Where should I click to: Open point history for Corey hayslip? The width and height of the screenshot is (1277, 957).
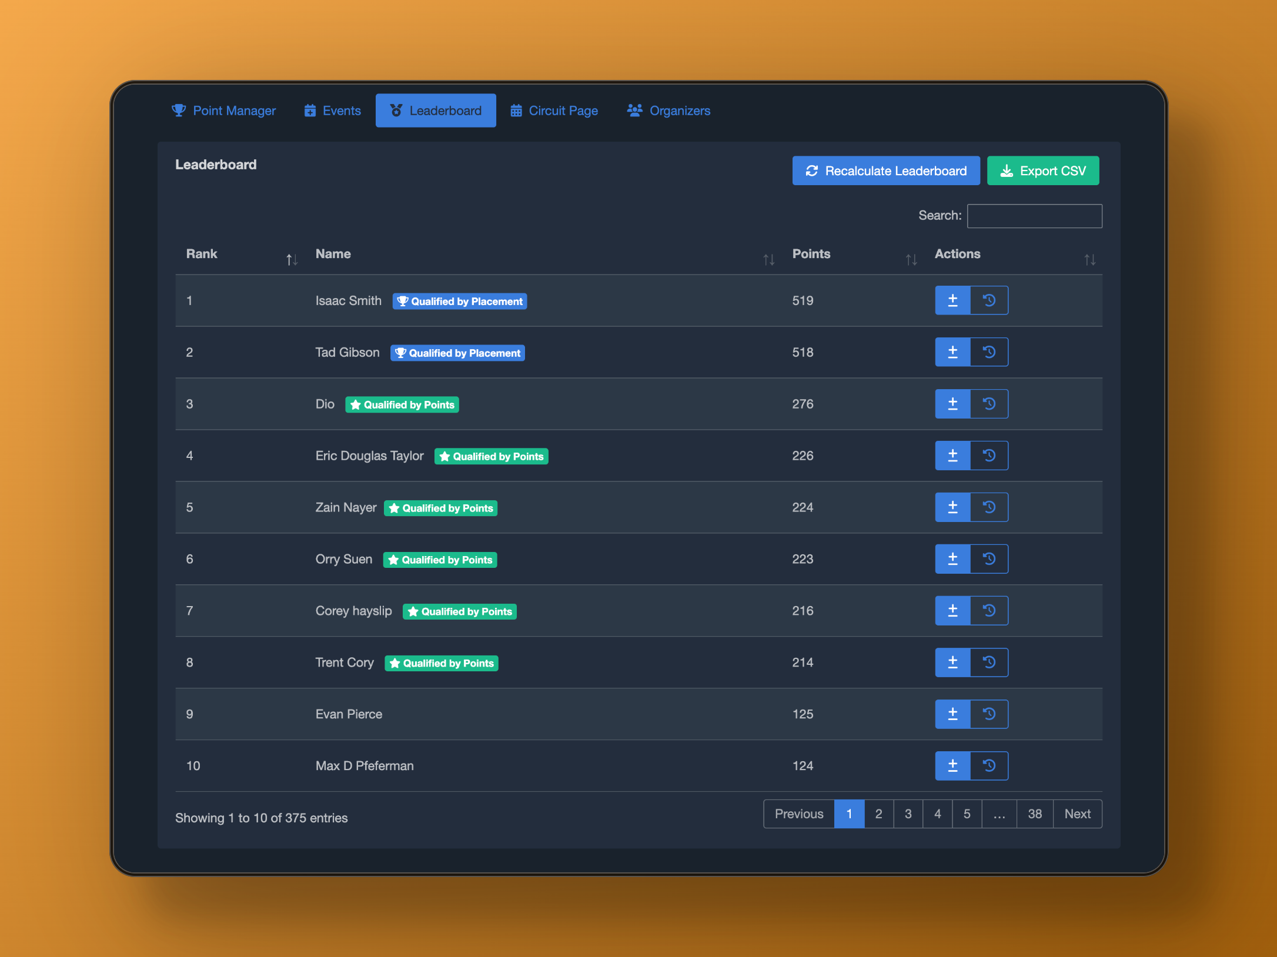pyautogui.click(x=989, y=611)
